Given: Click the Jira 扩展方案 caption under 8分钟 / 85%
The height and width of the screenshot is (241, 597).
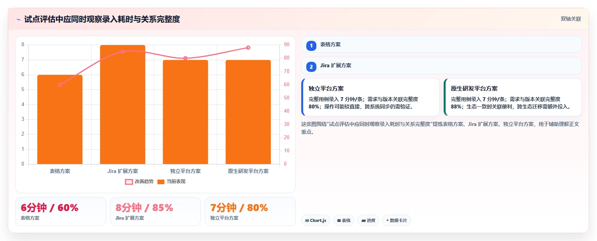Looking at the screenshot, I should click(x=130, y=218).
